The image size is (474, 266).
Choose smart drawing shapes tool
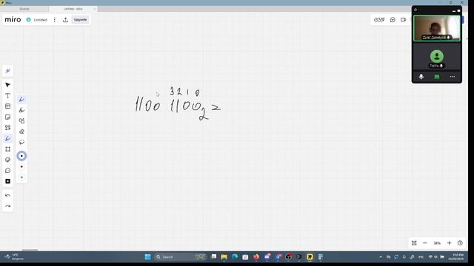click(x=21, y=121)
